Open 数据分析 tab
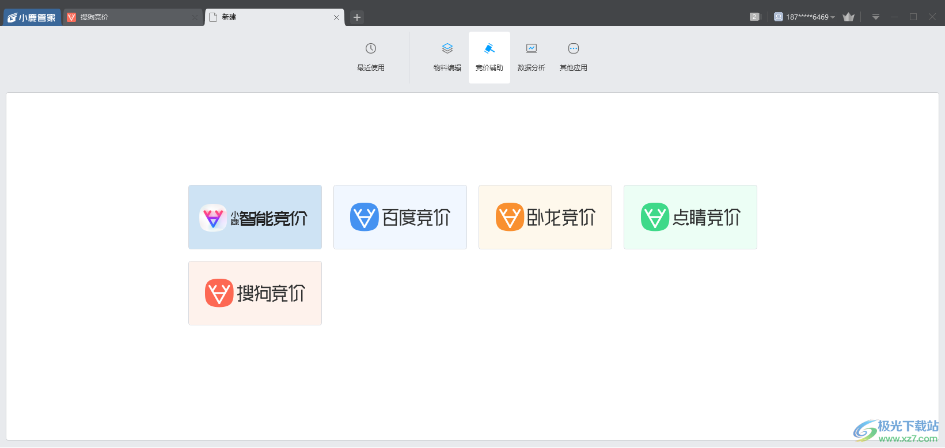The width and height of the screenshot is (945, 448). click(532, 58)
